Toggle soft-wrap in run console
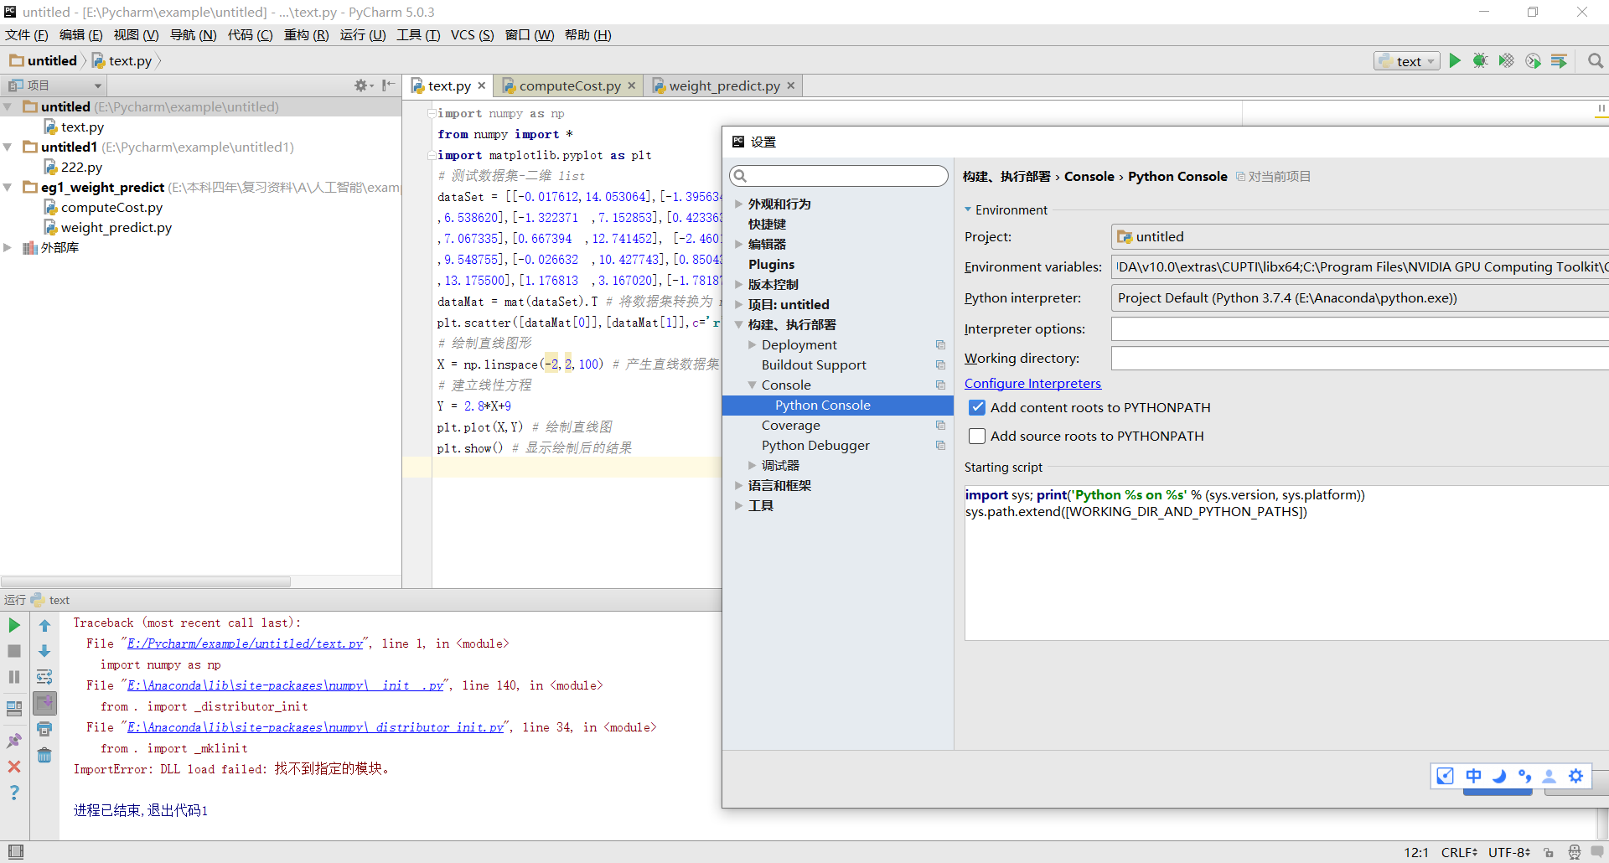 click(44, 677)
